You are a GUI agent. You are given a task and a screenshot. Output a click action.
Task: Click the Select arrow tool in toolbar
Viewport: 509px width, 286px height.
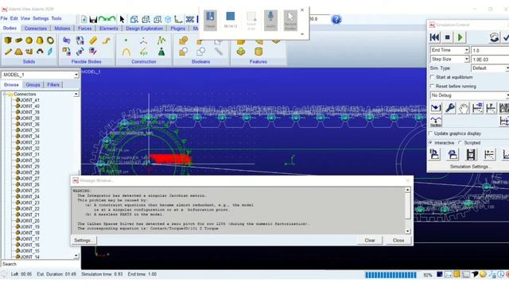coord(122,19)
